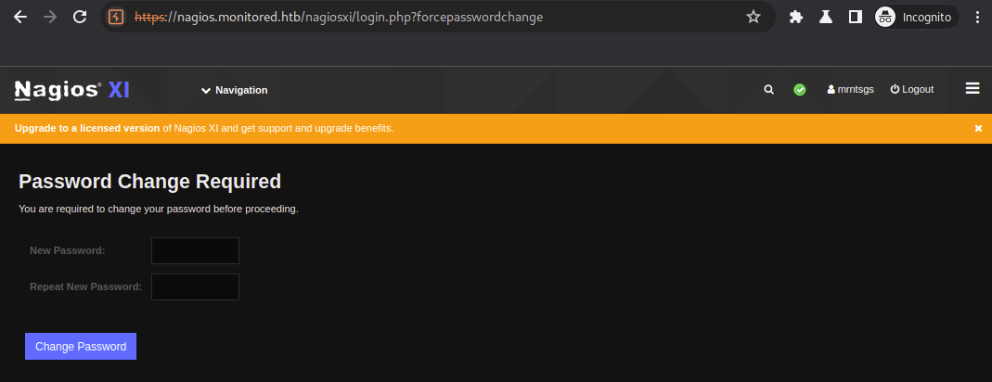992x382 pixels.
Task: Click the Chrome Labs flask icon
Action: point(825,17)
